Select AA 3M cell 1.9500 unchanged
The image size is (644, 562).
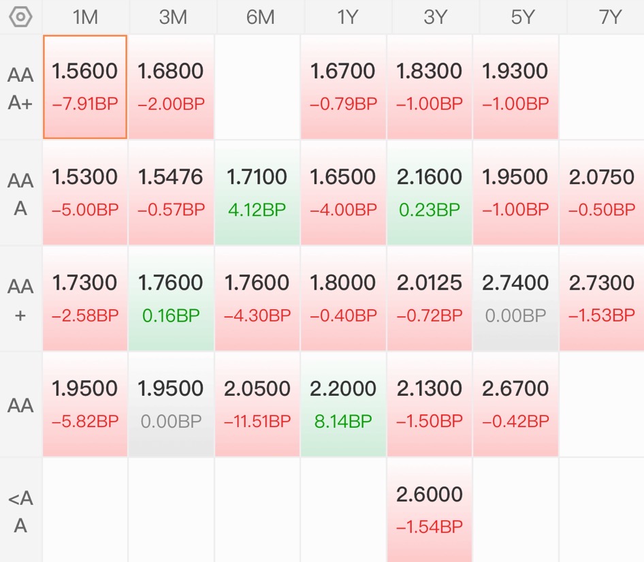coord(171,404)
